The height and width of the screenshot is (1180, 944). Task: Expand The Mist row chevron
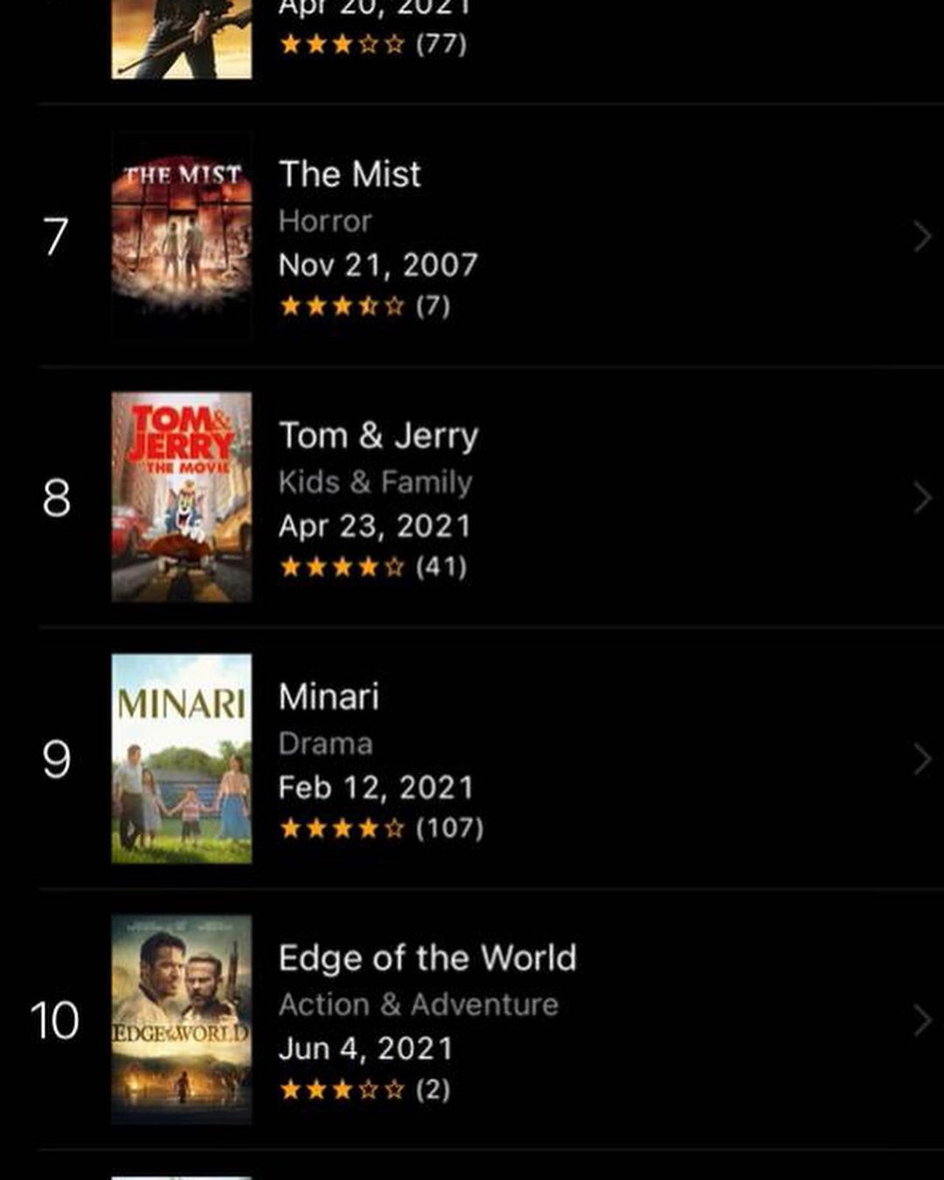click(922, 236)
